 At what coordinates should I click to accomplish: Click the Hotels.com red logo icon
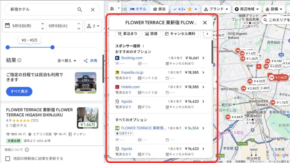117,87
